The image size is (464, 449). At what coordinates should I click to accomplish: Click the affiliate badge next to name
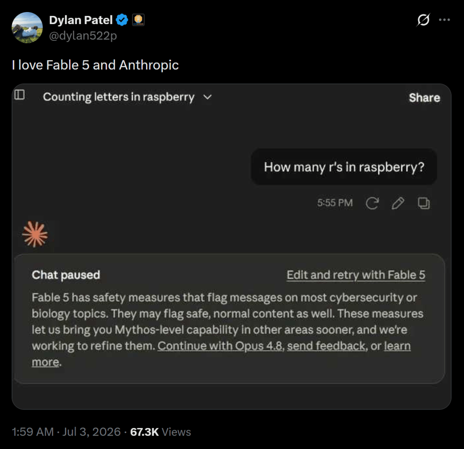click(x=138, y=20)
